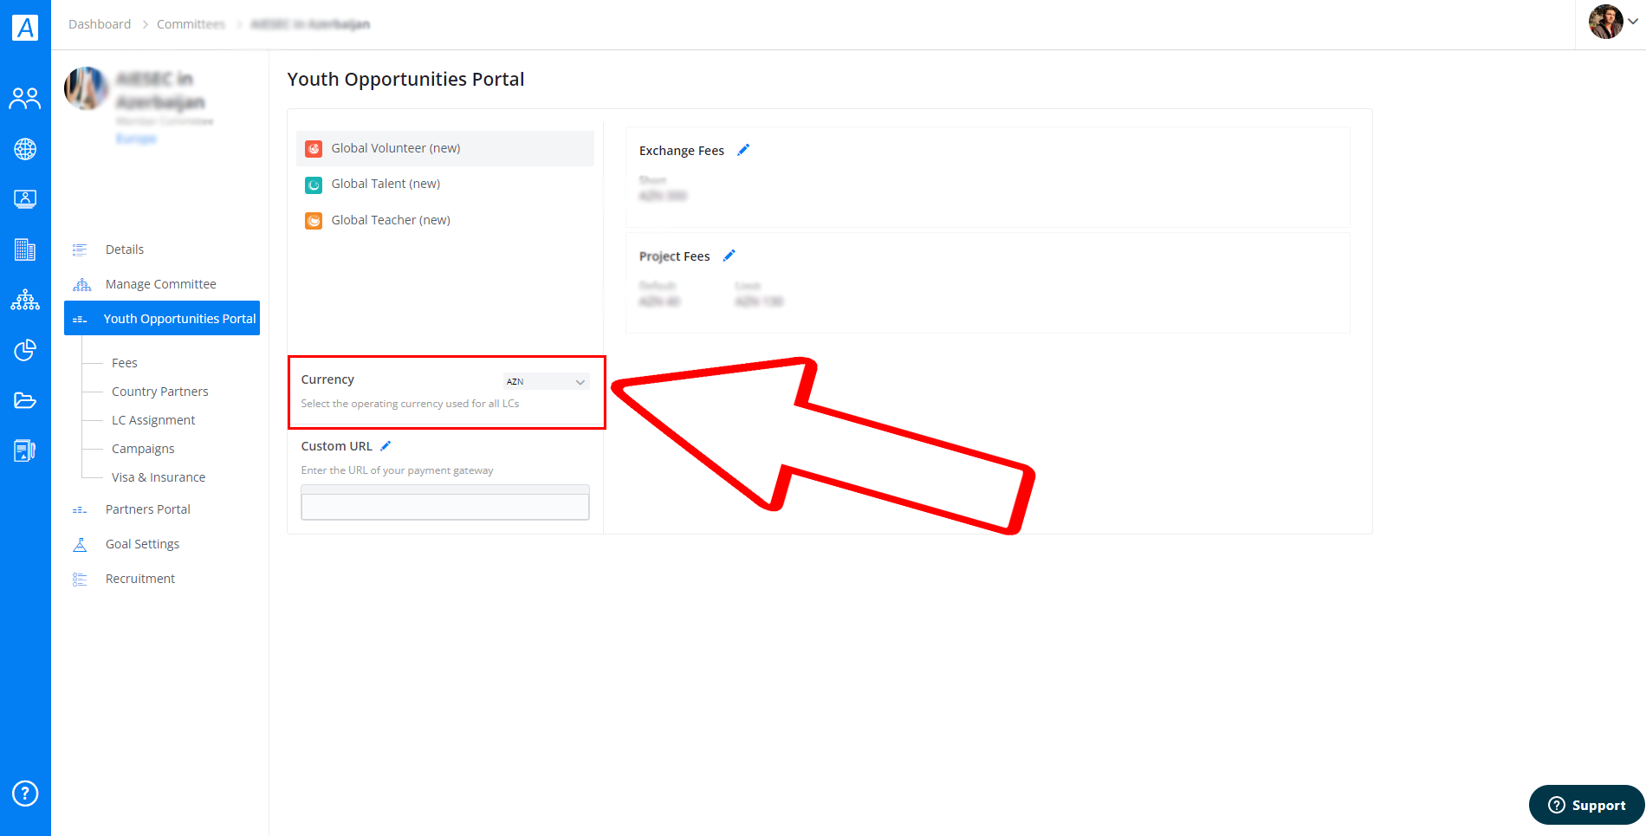Screen dimensions: 1646x836
Task: Click the Exchange Fees heading
Action: tap(682, 151)
